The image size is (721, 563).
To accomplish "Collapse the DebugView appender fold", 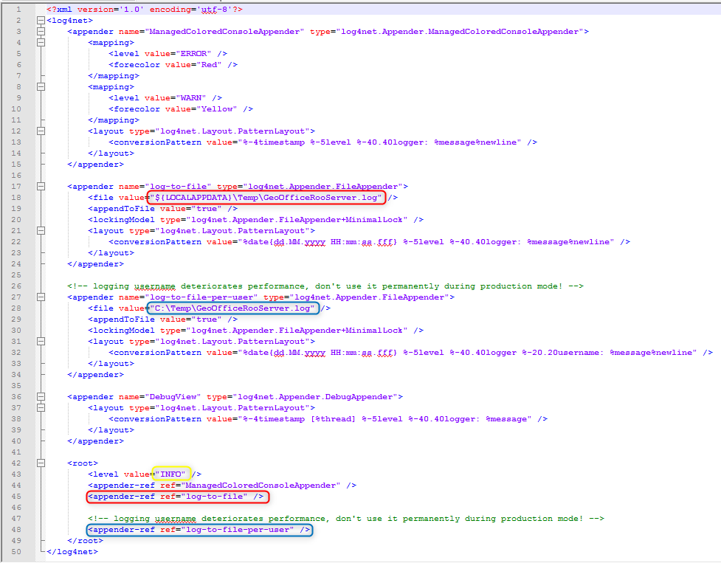I will click(x=43, y=396).
